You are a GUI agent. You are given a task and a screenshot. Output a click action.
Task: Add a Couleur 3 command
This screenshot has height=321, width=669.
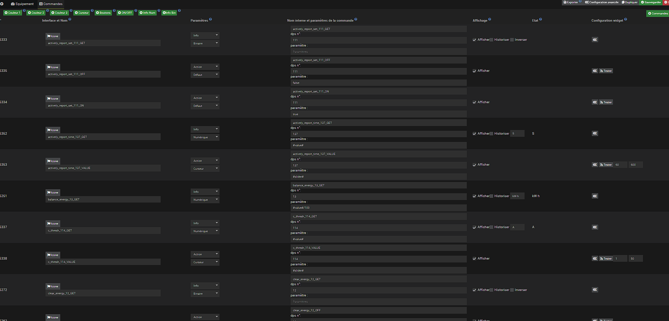60,13
